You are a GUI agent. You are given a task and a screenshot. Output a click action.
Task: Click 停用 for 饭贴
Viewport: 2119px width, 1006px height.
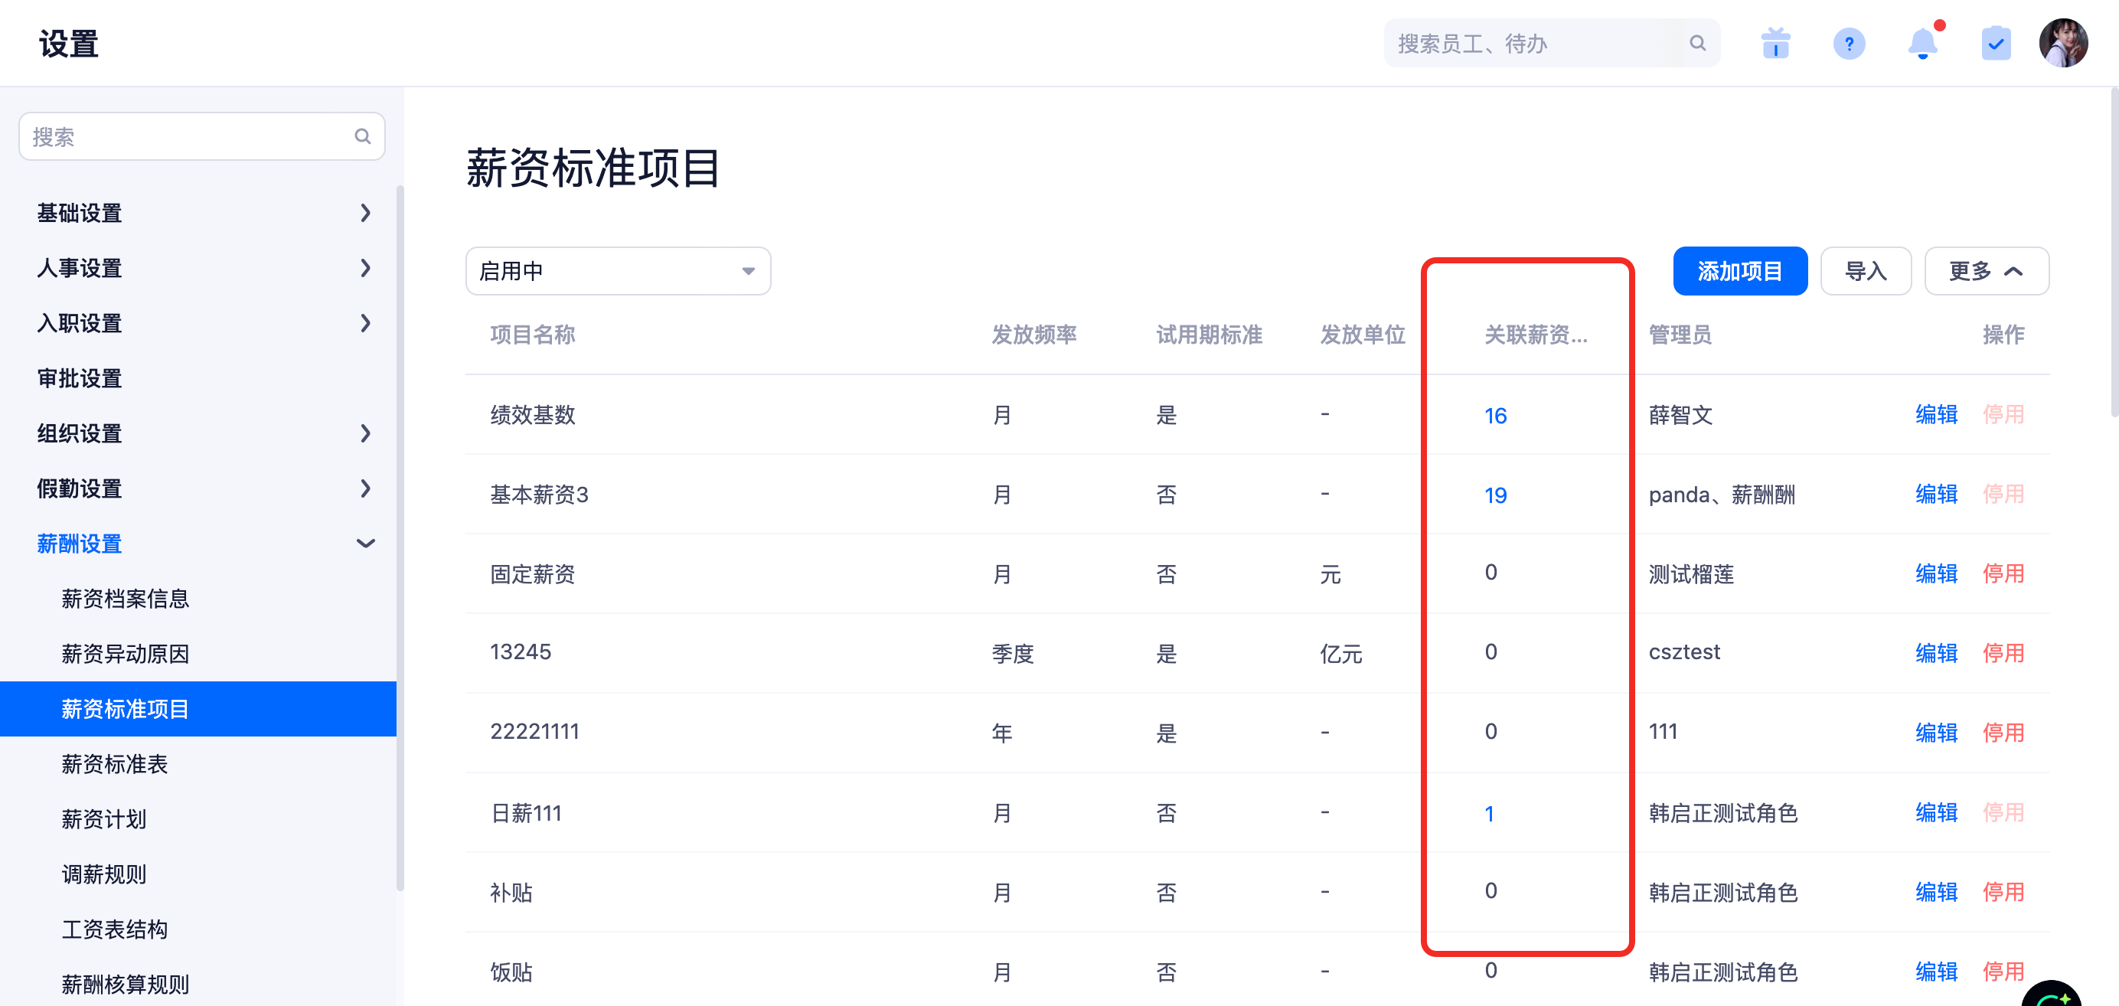2003,972
